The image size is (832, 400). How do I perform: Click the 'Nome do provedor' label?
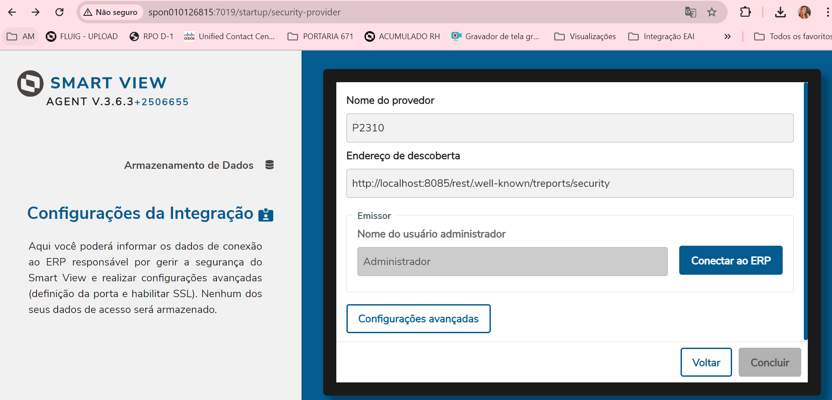tap(390, 101)
